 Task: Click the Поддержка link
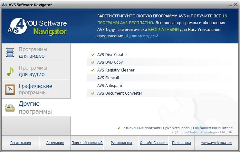(x=182, y=143)
